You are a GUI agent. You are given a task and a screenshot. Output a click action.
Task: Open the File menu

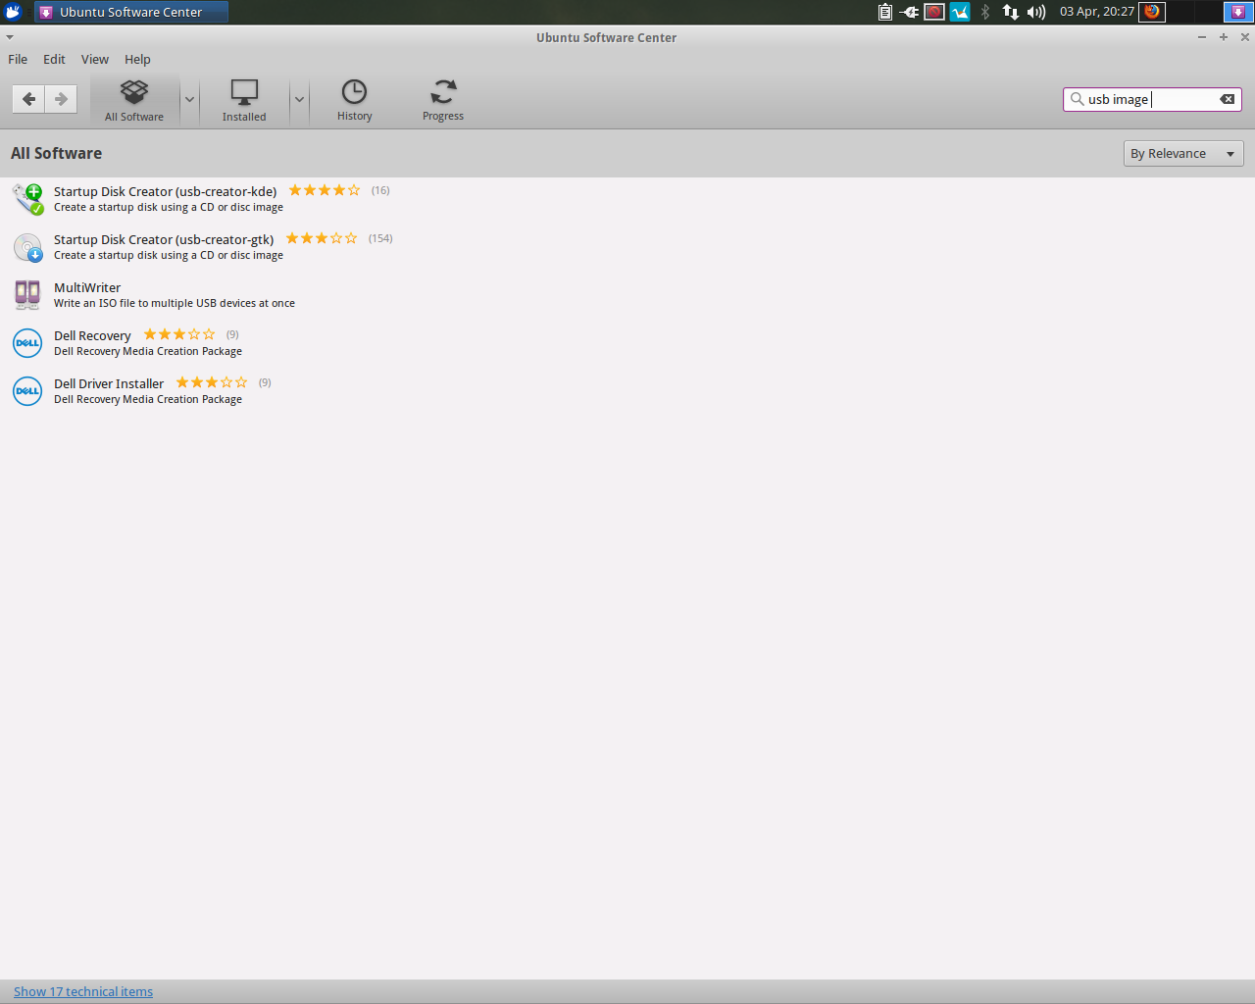pos(18,59)
